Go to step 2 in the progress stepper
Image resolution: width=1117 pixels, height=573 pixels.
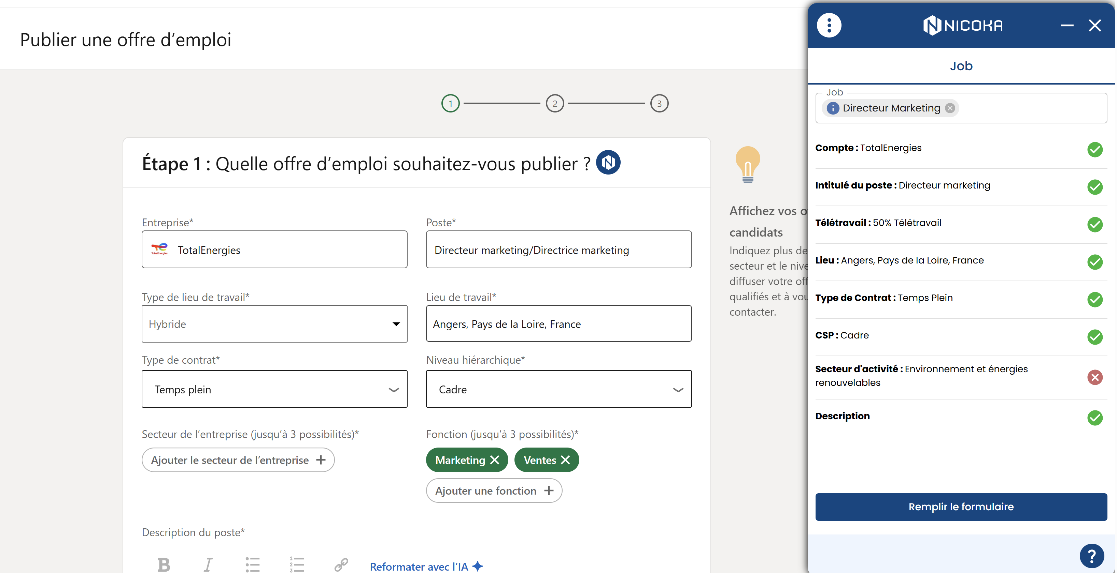[555, 104]
